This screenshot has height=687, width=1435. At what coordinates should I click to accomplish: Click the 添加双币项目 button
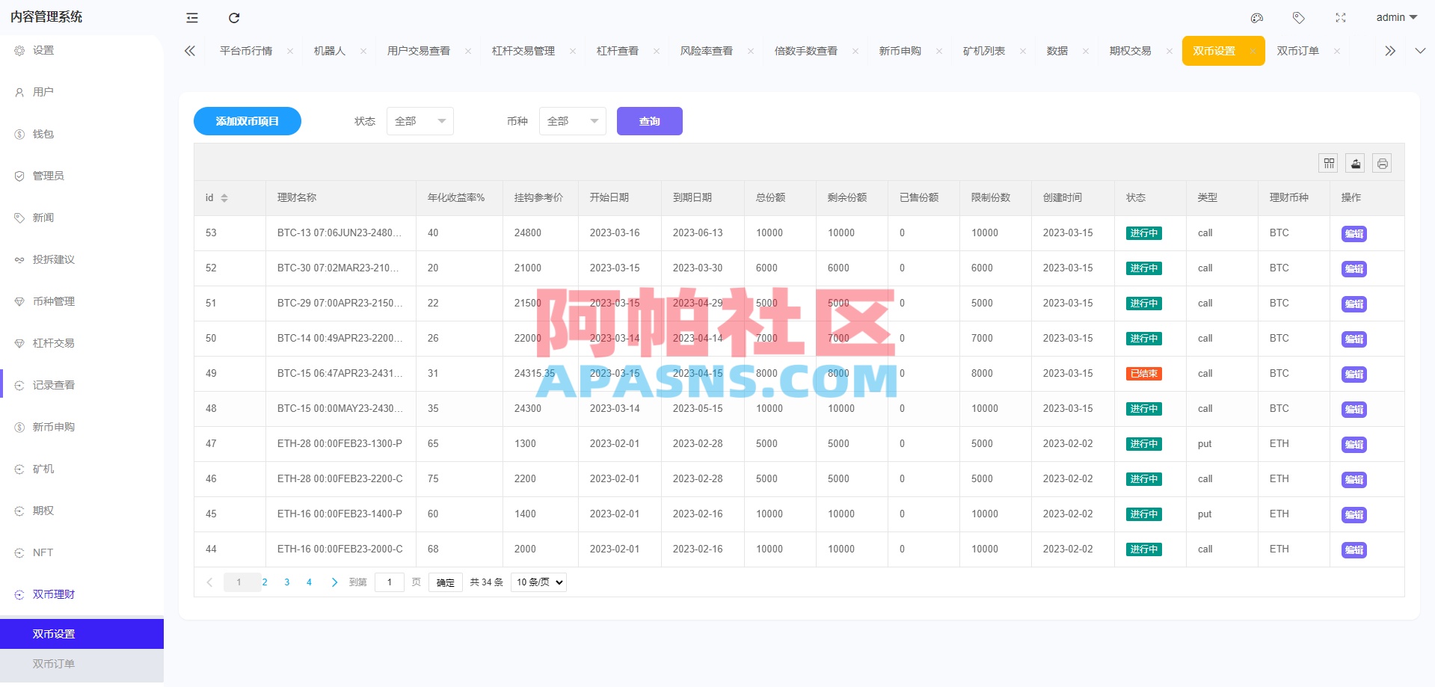pyautogui.click(x=247, y=120)
